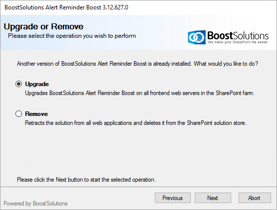Choose the Remove radio button

(x=19, y=114)
